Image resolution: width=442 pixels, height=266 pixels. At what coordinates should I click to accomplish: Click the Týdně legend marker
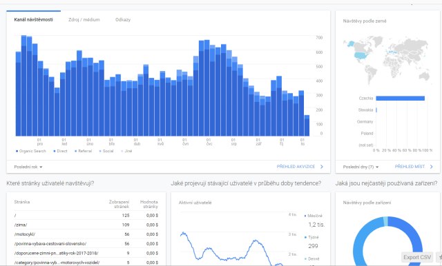[305, 237]
